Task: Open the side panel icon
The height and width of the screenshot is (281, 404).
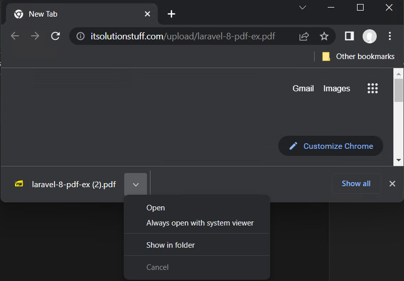Action: (x=349, y=36)
